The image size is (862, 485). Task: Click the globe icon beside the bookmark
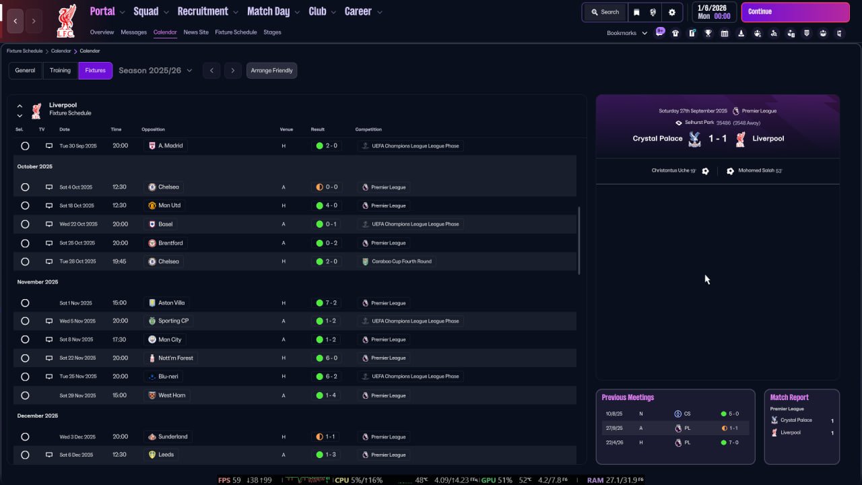(x=653, y=12)
